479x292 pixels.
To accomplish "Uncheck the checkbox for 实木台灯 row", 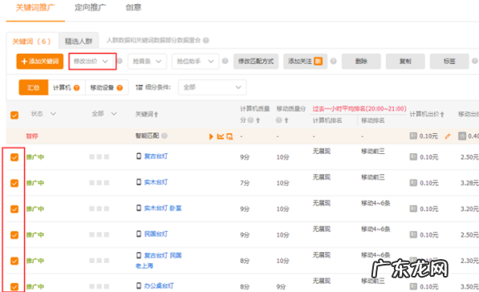I will pos(14,183).
